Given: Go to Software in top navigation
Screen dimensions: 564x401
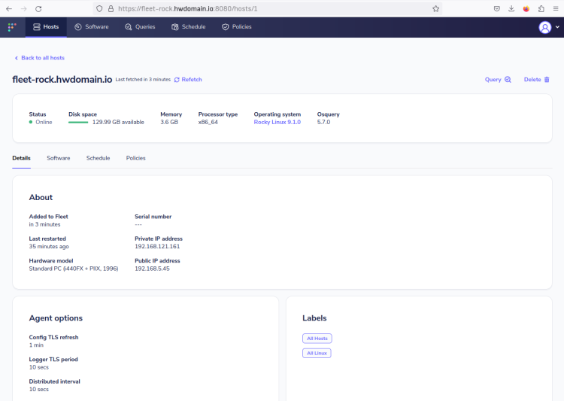Looking at the screenshot, I should coord(91,27).
